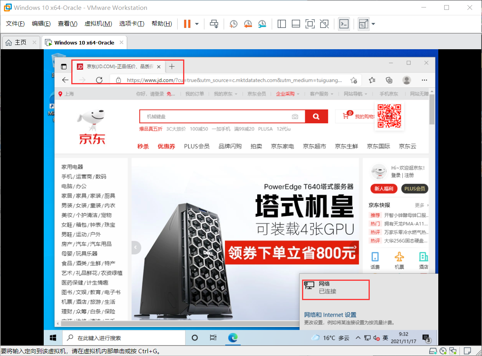
Task: Open the 秒杀 navigation link
Action: coord(143,146)
